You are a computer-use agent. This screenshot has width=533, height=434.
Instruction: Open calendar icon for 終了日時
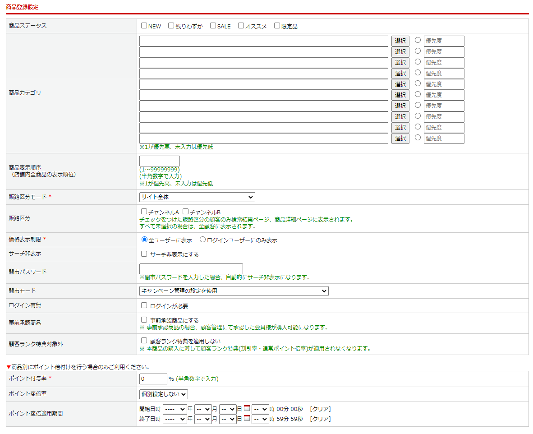pos(247,419)
